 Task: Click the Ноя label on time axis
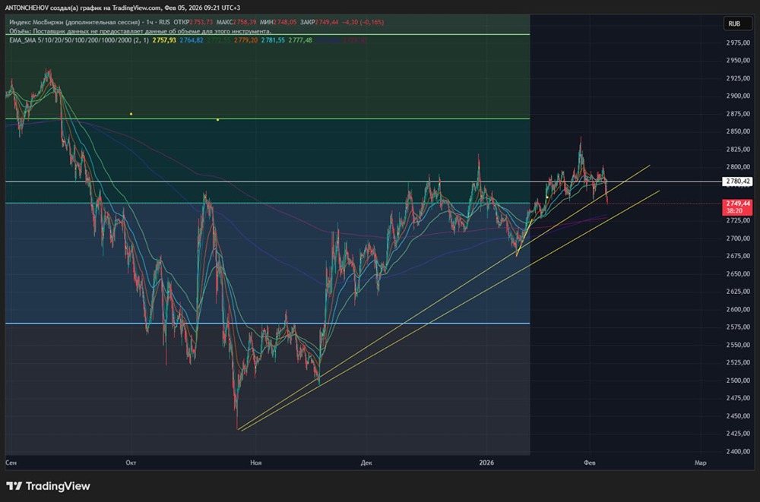(x=256, y=463)
